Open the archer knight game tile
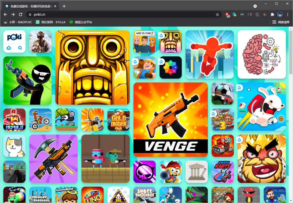The height and width of the screenshot is (203, 293). click(x=93, y=120)
